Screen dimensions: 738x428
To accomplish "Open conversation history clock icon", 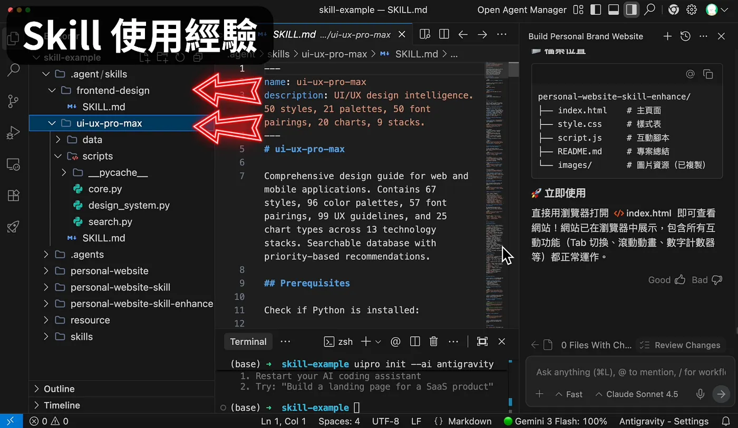I will click(x=685, y=36).
